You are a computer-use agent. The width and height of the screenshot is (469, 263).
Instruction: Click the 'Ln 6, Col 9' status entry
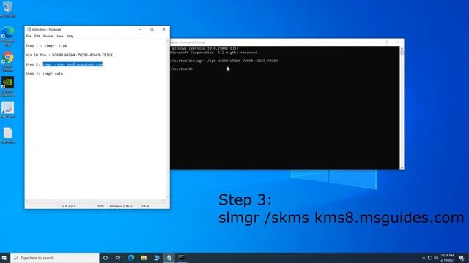pos(68,206)
